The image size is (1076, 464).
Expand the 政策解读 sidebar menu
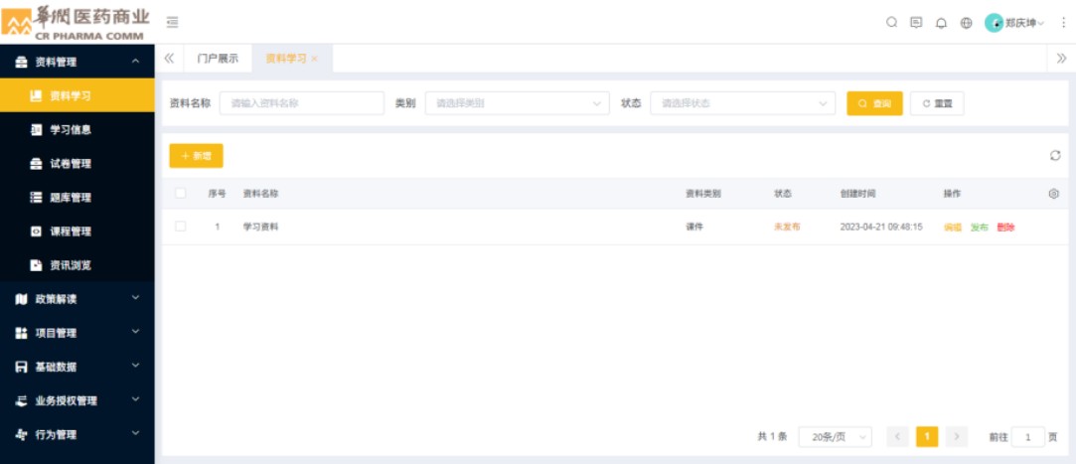tap(77, 299)
